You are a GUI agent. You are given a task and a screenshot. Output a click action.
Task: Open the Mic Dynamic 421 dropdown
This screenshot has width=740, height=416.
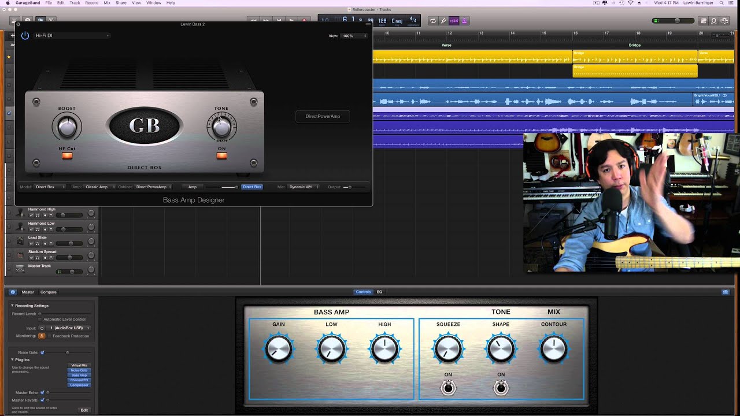tap(304, 187)
